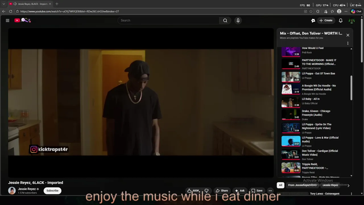Open the split-screen apps icon in address bar
Viewport: 364px width, 205px height.
click(305, 11)
